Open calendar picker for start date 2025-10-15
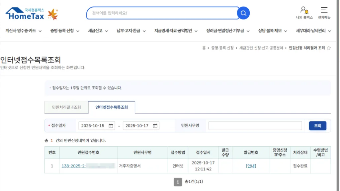 [111, 126]
